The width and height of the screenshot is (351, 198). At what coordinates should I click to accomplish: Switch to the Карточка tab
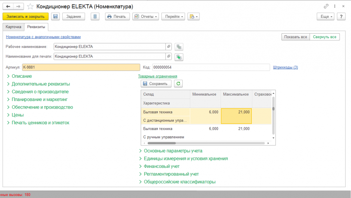(13, 27)
